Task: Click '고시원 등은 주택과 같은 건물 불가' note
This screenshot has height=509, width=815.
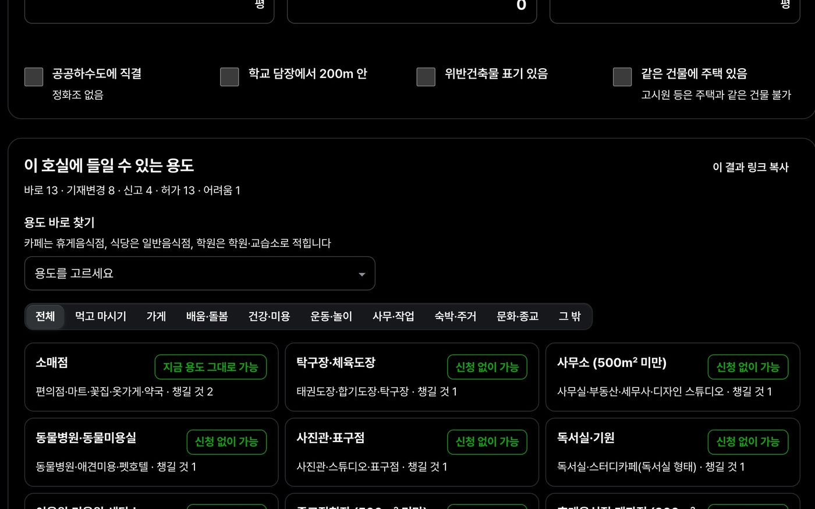Action: [716, 95]
